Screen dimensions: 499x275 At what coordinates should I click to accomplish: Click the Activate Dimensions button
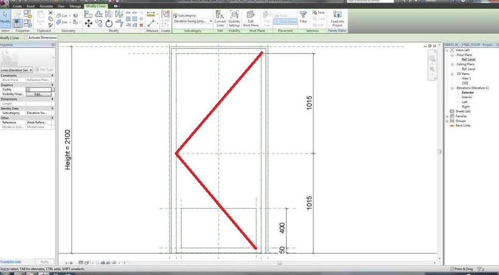coord(42,38)
